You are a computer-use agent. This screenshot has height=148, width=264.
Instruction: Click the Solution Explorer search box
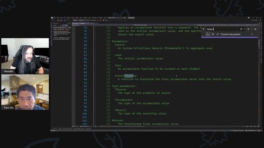[x=61, y=28]
